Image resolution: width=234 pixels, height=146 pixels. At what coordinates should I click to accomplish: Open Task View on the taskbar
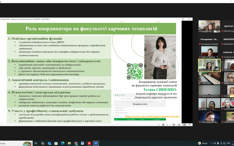(x=36, y=143)
